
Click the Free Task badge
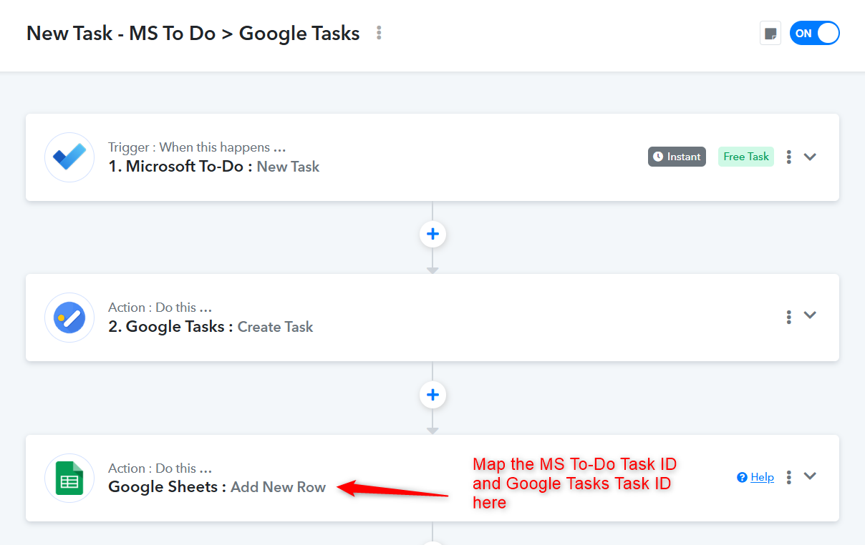click(746, 157)
